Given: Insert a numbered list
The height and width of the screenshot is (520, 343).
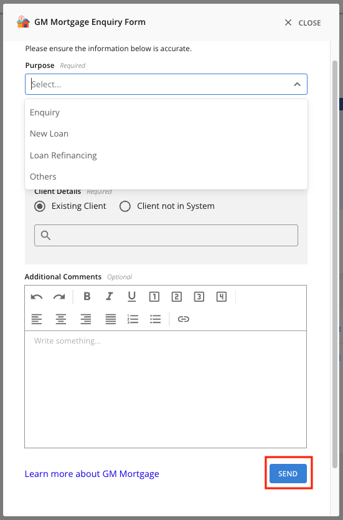Looking at the screenshot, I should coord(133,319).
